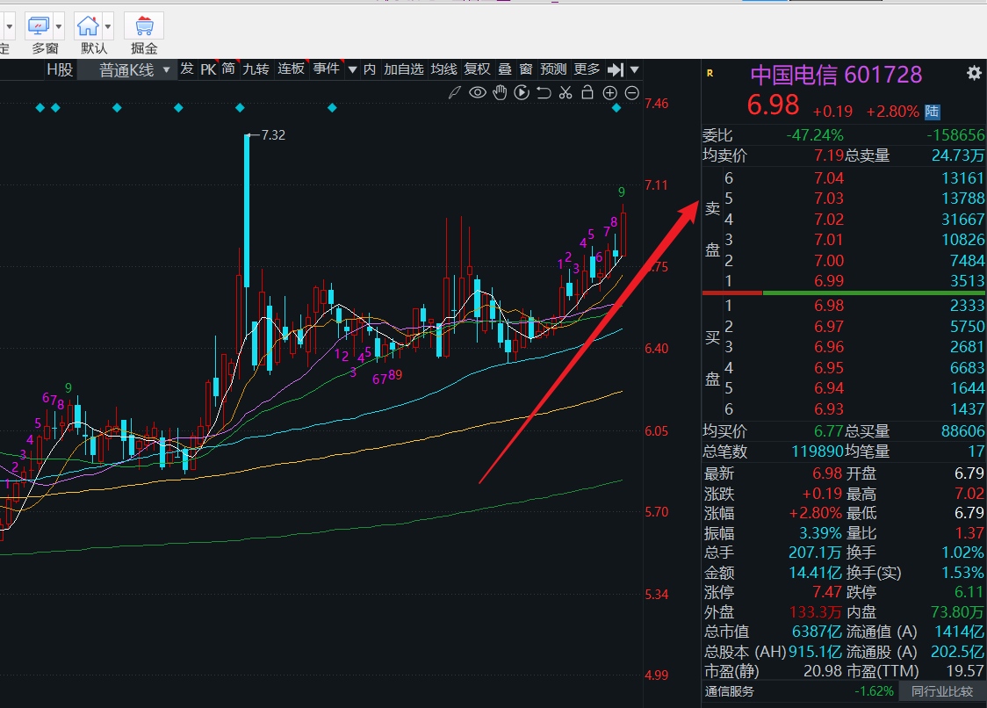The image size is (987, 708).
Task: Open settings gear in quote panel
Action: 974,74
